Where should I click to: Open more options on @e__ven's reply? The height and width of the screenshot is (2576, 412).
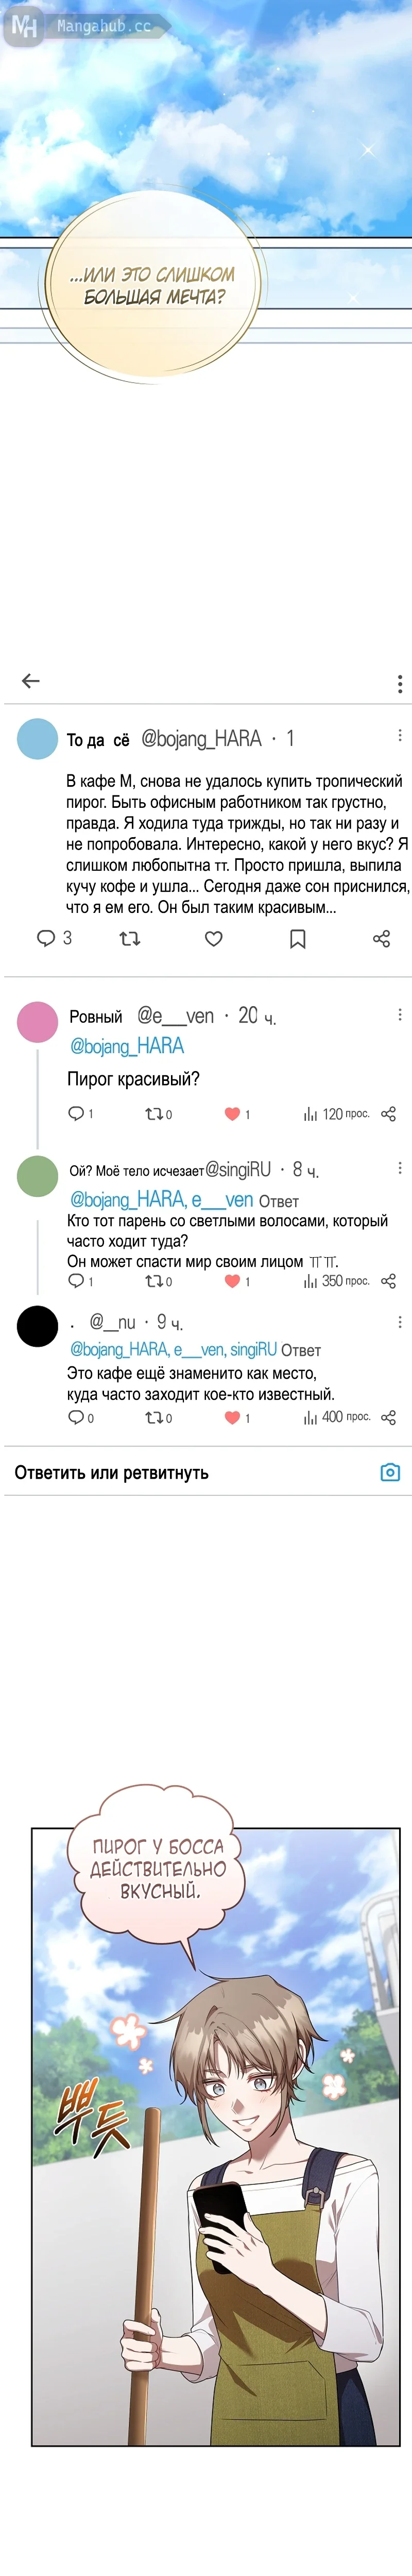(400, 1014)
